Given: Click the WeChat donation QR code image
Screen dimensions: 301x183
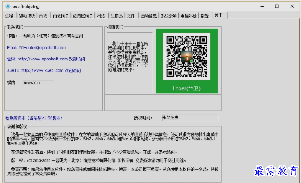Looking at the screenshot, I should [187, 57].
